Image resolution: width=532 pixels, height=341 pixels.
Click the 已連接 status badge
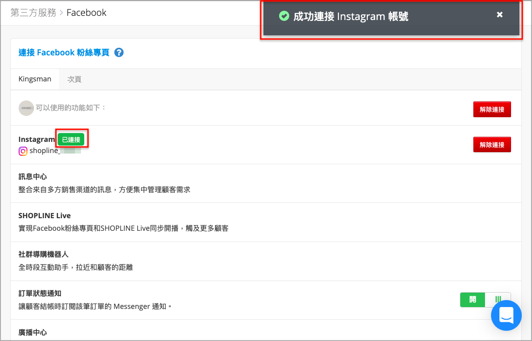tap(71, 139)
